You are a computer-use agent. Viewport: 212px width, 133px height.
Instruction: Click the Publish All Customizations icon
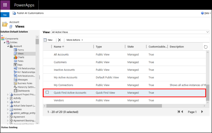point(14,13)
